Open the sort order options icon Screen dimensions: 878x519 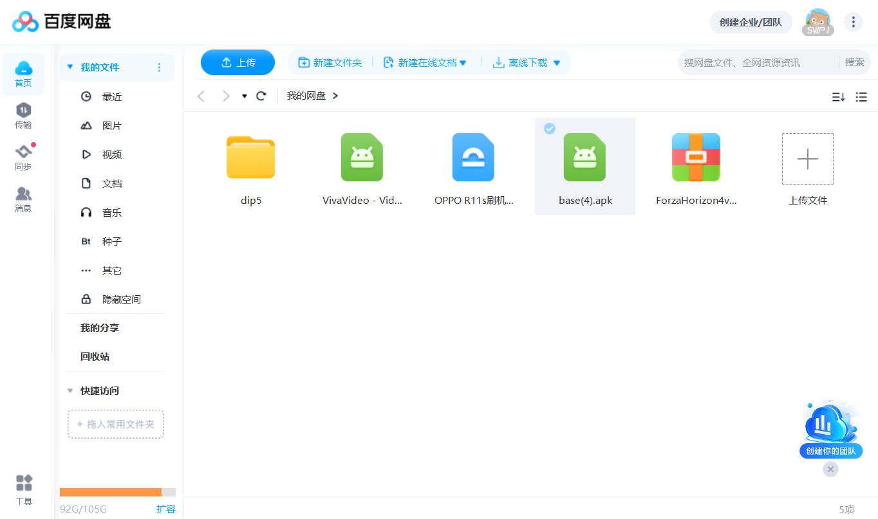838,97
